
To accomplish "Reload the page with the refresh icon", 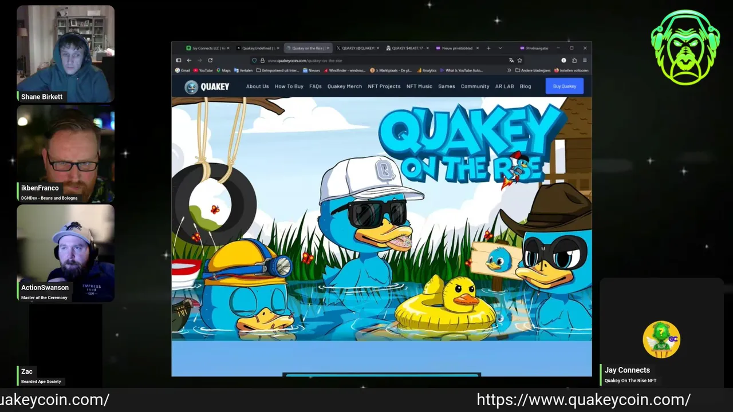I will coord(210,60).
